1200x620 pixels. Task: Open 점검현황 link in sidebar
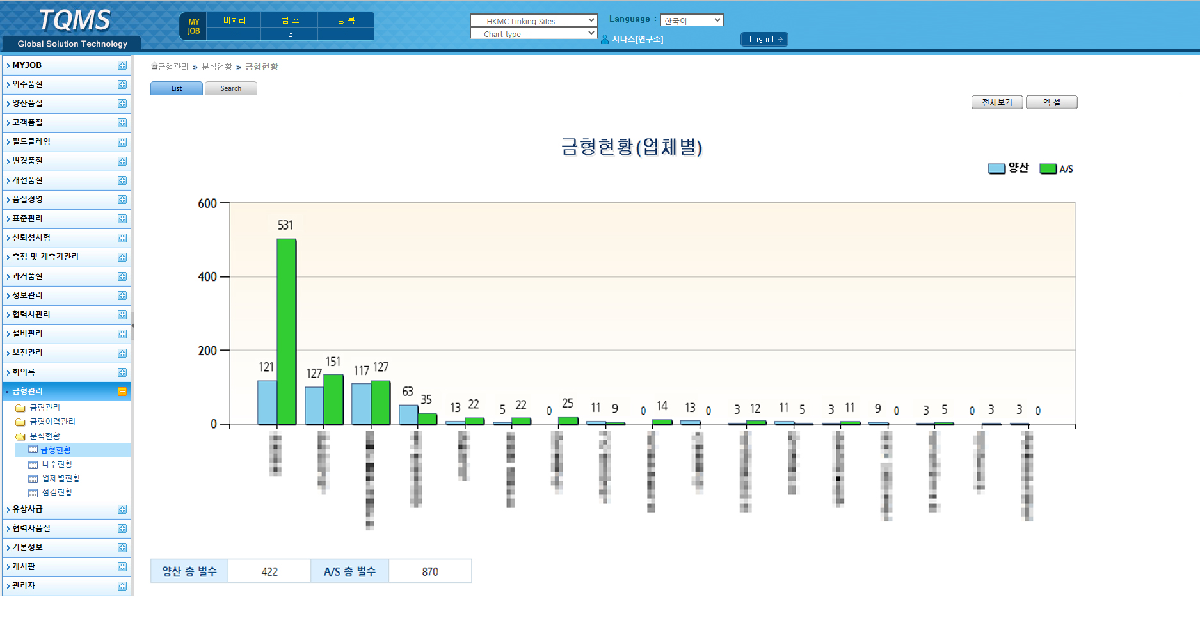tap(57, 493)
